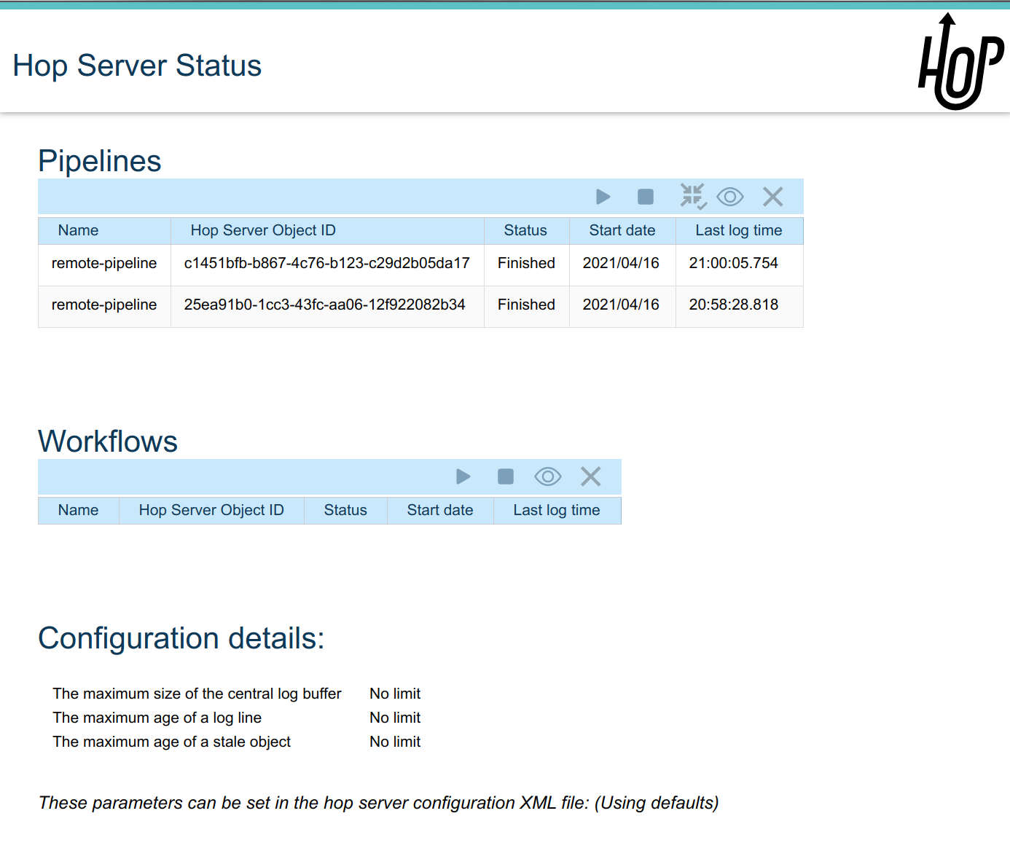Select the second remote-pipeline row name
This screenshot has height=867, width=1010.
(104, 305)
